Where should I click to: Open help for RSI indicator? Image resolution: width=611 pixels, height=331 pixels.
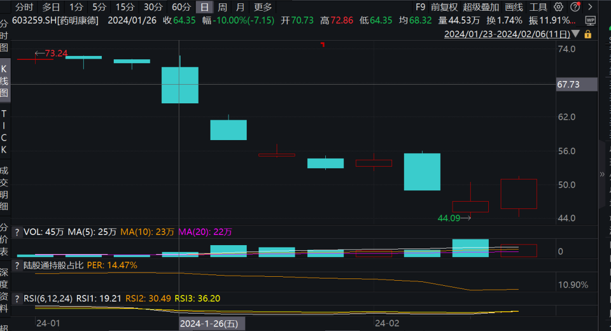(17, 298)
